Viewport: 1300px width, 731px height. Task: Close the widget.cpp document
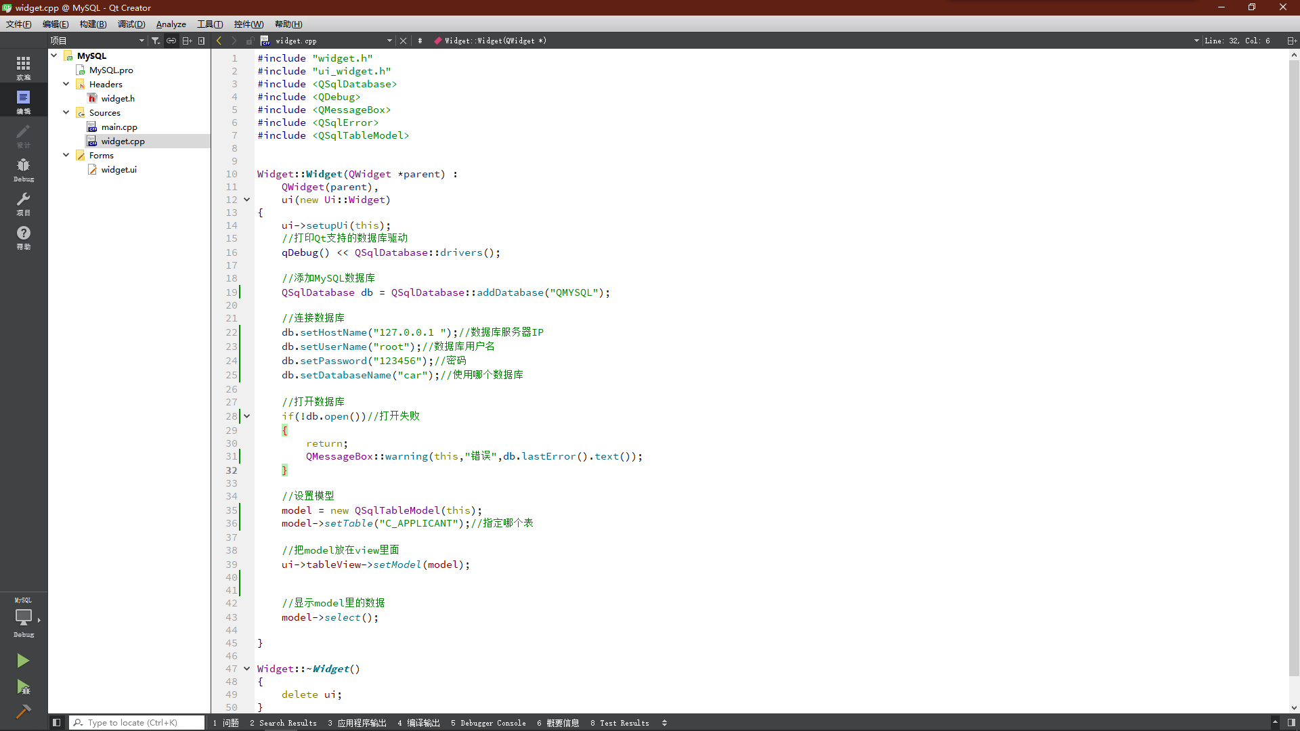pyautogui.click(x=404, y=41)
